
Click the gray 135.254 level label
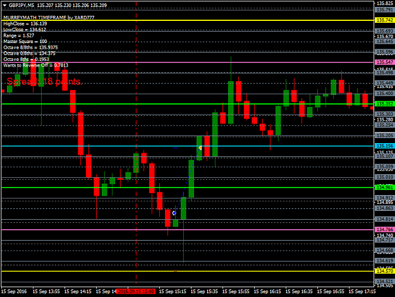tap(385, 125)
